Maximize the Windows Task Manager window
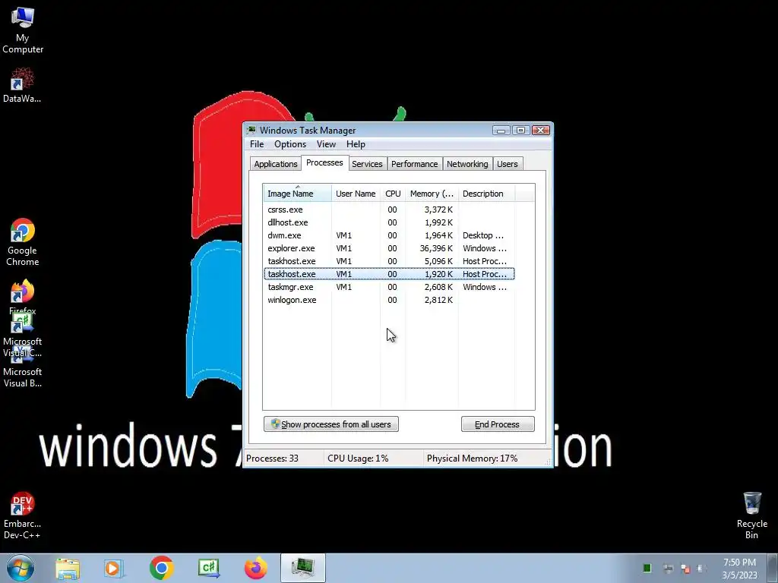The width and height of the screenshot is (778, 583). (520, 131)
